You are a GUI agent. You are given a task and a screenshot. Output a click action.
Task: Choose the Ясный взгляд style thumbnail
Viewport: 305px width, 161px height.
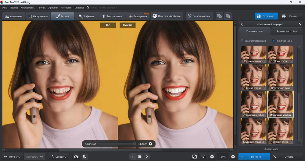coord(253,77)
